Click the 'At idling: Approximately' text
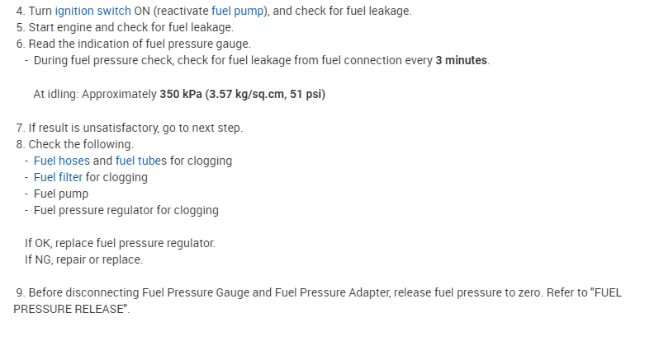The height and width of the screenshot is (341, 654). 95,94
